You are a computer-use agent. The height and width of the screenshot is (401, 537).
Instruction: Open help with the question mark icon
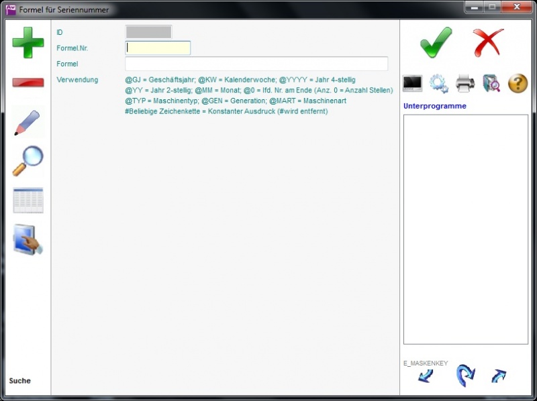coord(518,83)
